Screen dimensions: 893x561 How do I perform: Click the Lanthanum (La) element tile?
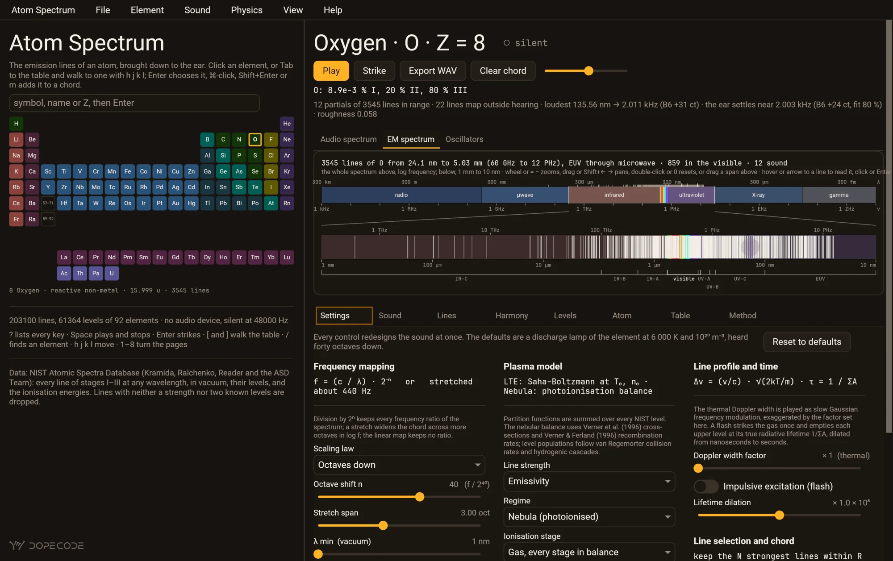64,257
